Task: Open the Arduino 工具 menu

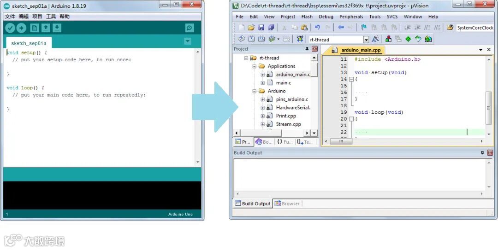Action: [x=51, y=17]
